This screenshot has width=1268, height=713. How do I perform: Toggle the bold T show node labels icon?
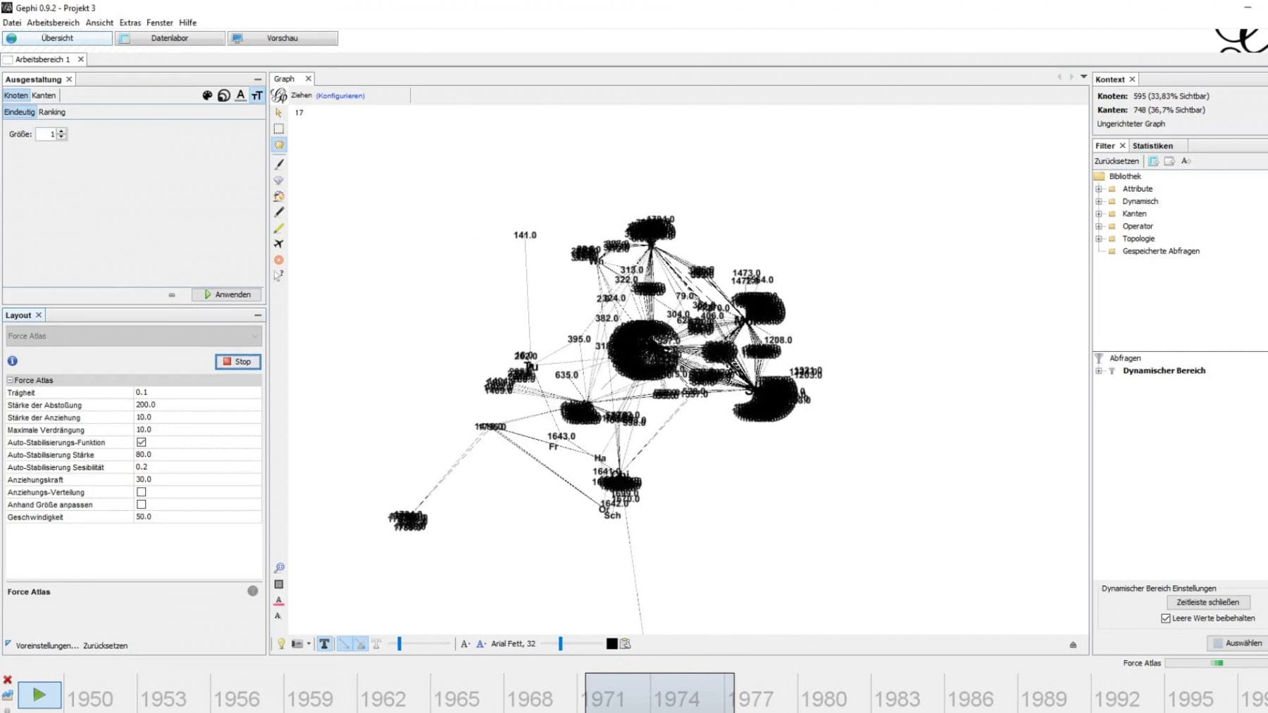click(324, 644)
